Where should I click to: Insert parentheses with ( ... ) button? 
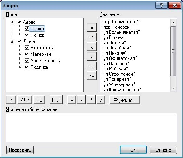56,100
